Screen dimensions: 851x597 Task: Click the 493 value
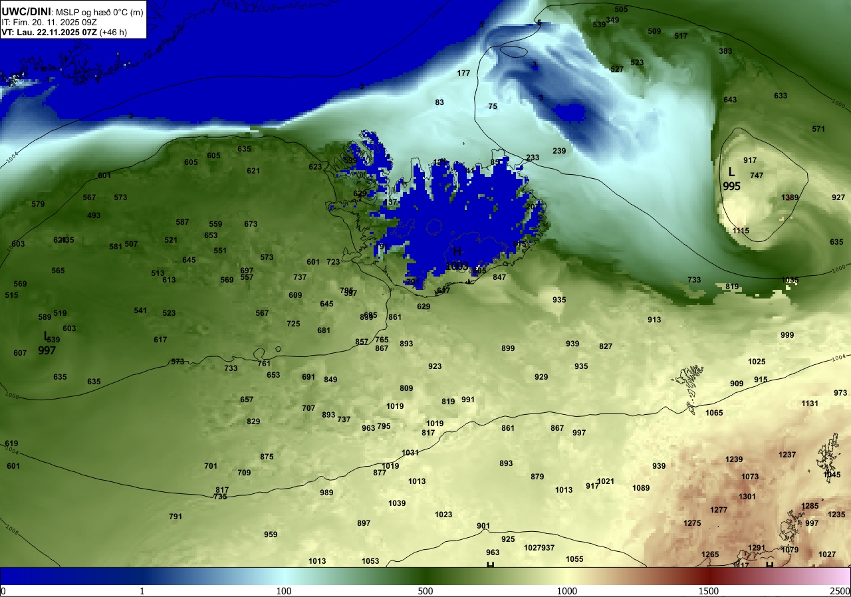click(94, 215)
